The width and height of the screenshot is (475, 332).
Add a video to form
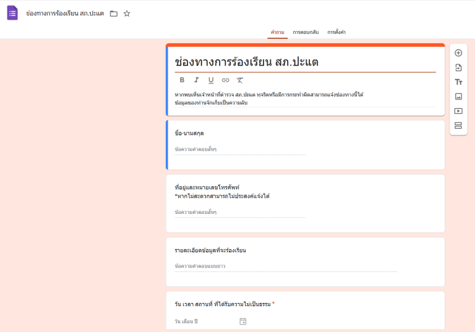pos(458,111)
